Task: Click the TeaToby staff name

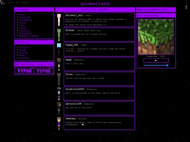Action: 70,119
